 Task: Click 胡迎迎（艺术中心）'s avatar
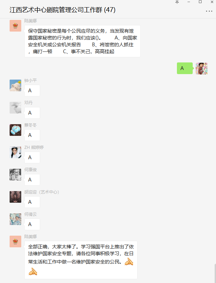(15, 197)
